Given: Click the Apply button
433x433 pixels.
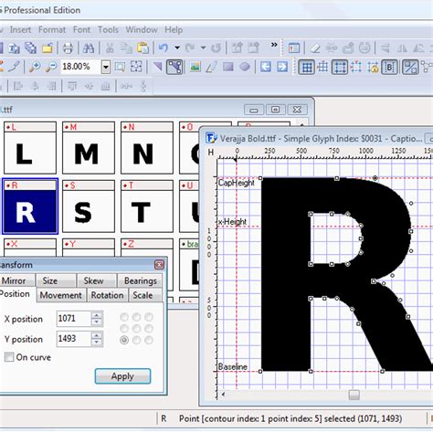Looking at the screenshot, I should click(122, 376).
